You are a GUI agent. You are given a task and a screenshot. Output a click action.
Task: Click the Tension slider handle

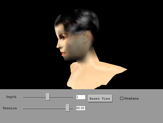click(68, 108)
